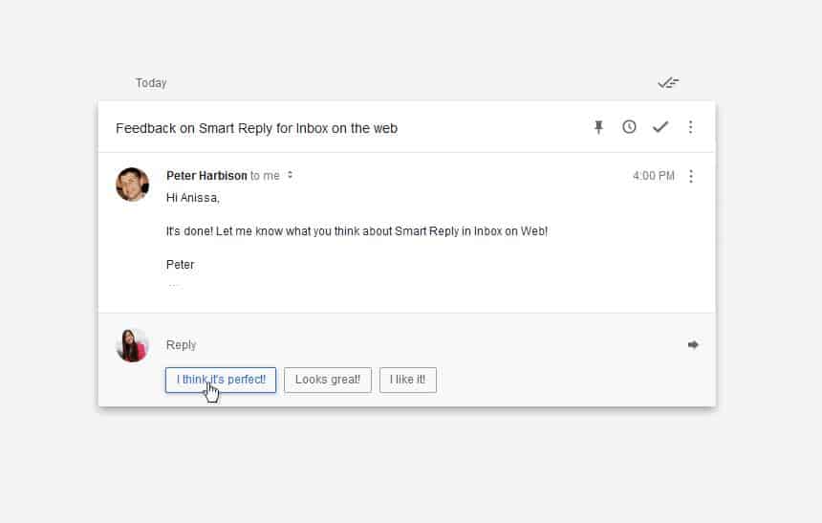Snooze the email with clock icon
This screenshot has width=822, height=523.
629,127
